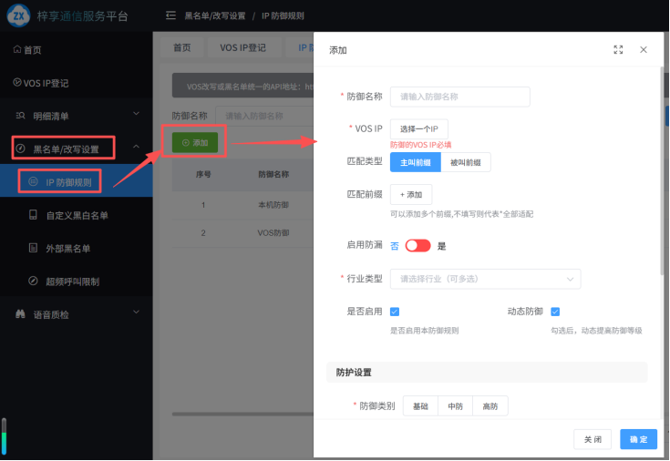Click 黑名单/改写设置 in the breadcrumb
This screenshot has height=461, width=670.
(x=215, y=15)
